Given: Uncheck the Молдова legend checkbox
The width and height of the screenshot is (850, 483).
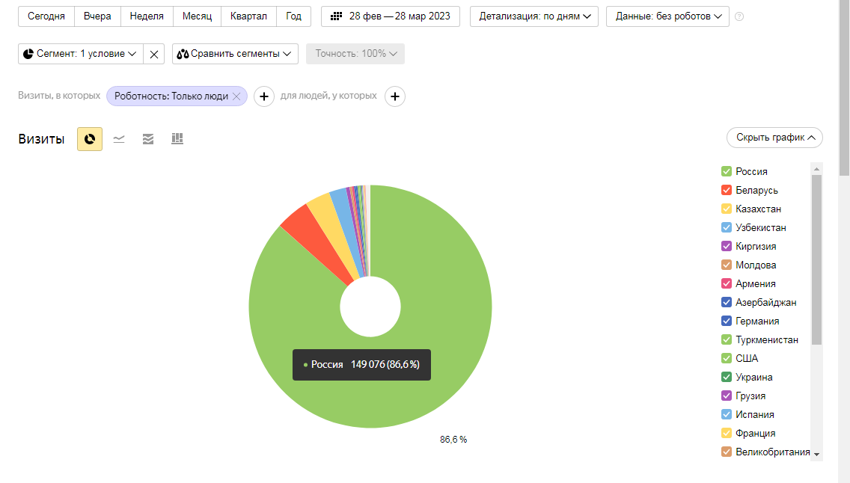Looking at the screenshot, I should point(727,265).
